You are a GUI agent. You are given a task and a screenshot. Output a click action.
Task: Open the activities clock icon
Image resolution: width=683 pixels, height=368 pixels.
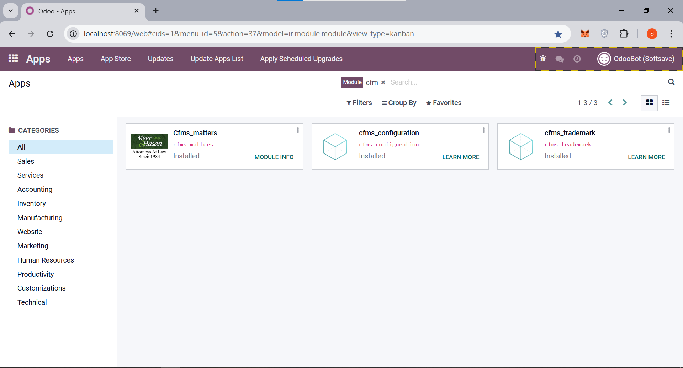pyautogui.click(x=577, y=59)
